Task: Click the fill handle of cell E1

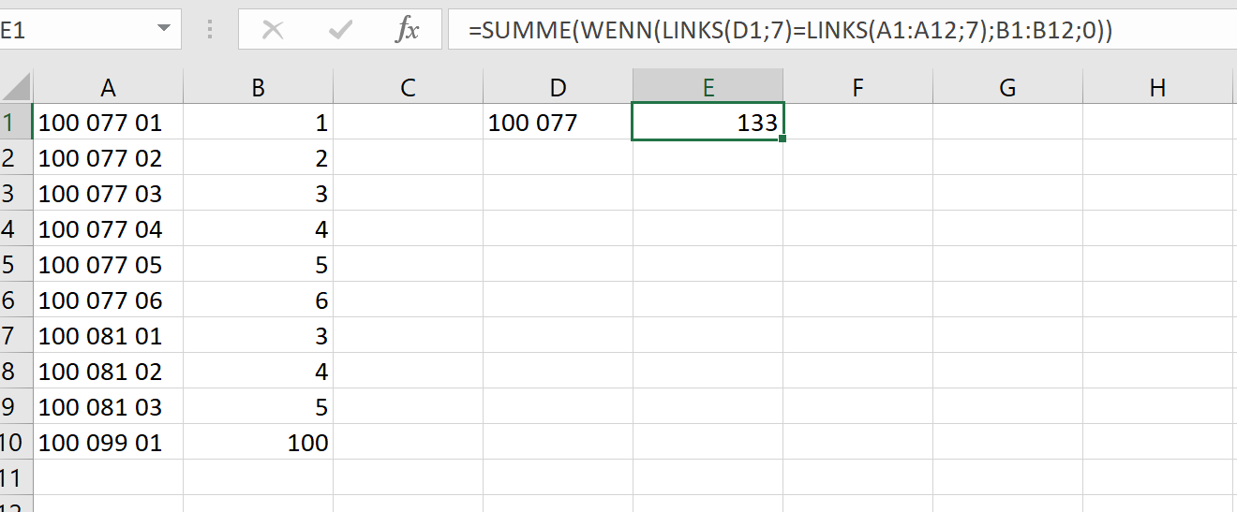Action: point(782,139)
